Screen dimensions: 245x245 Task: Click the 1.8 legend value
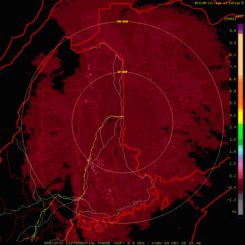[233, 152]
